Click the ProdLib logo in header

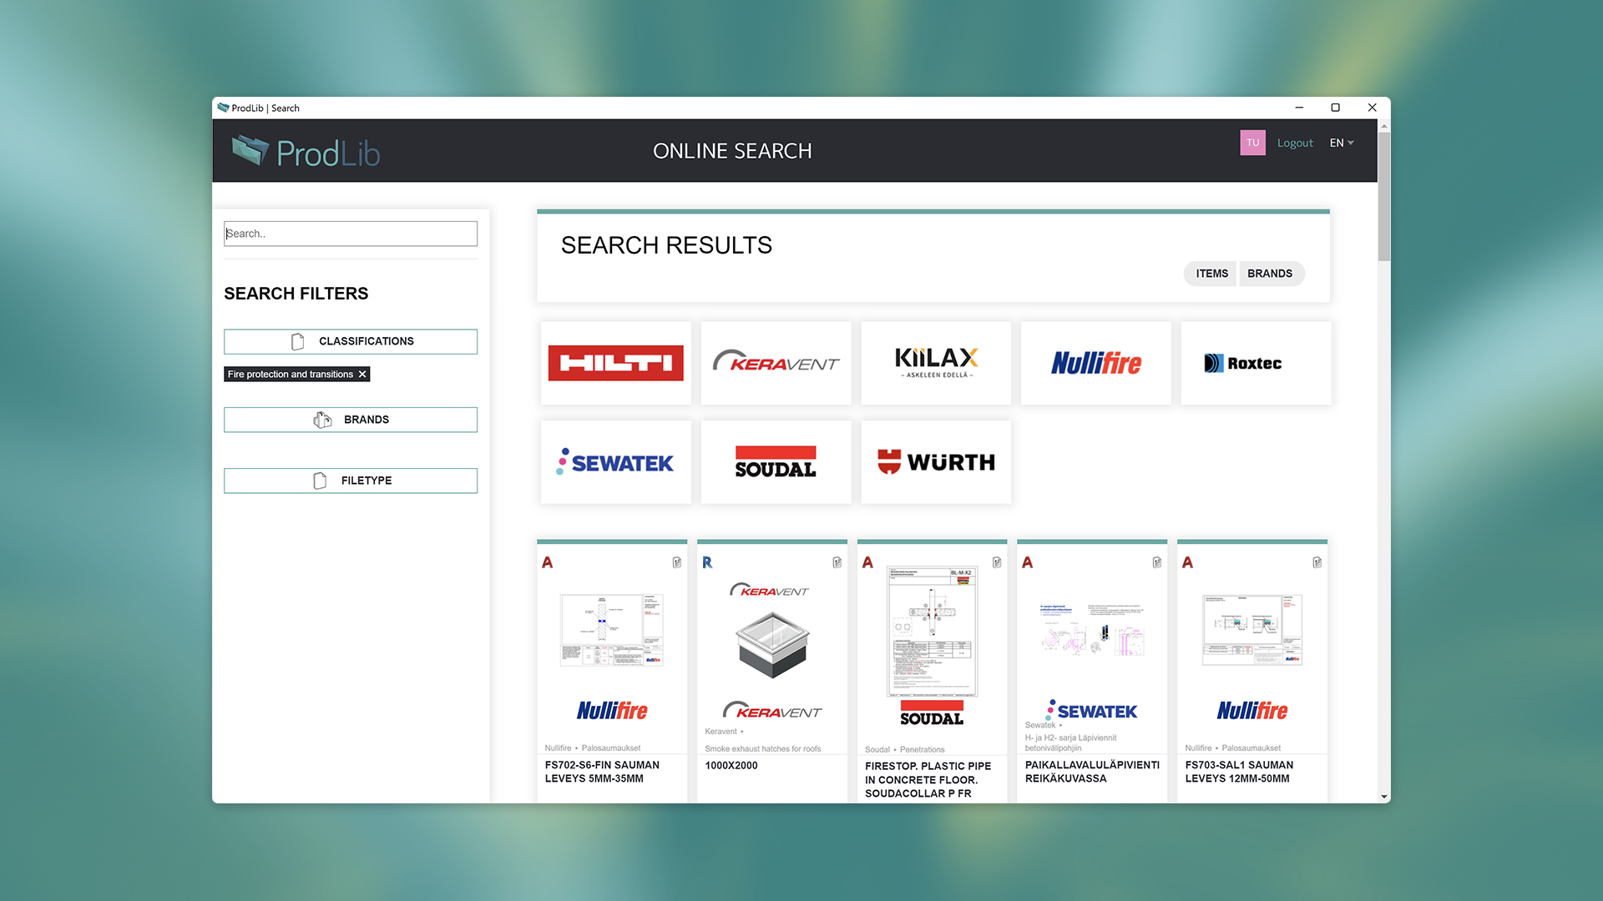pyautogui.click(x=306, y=152)
